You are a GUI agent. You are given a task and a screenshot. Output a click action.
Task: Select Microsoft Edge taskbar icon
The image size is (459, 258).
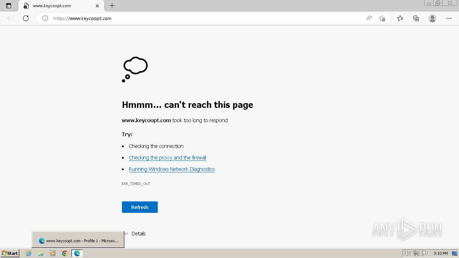pos(77,253)
